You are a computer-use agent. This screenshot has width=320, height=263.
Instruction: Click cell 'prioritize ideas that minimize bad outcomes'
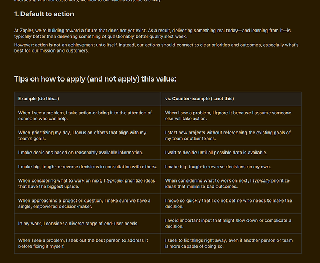231,184
